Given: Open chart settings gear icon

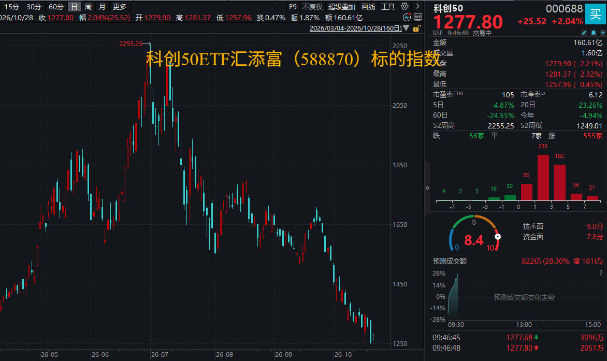Looking at the screenshot, I should (x=404, y=6).
